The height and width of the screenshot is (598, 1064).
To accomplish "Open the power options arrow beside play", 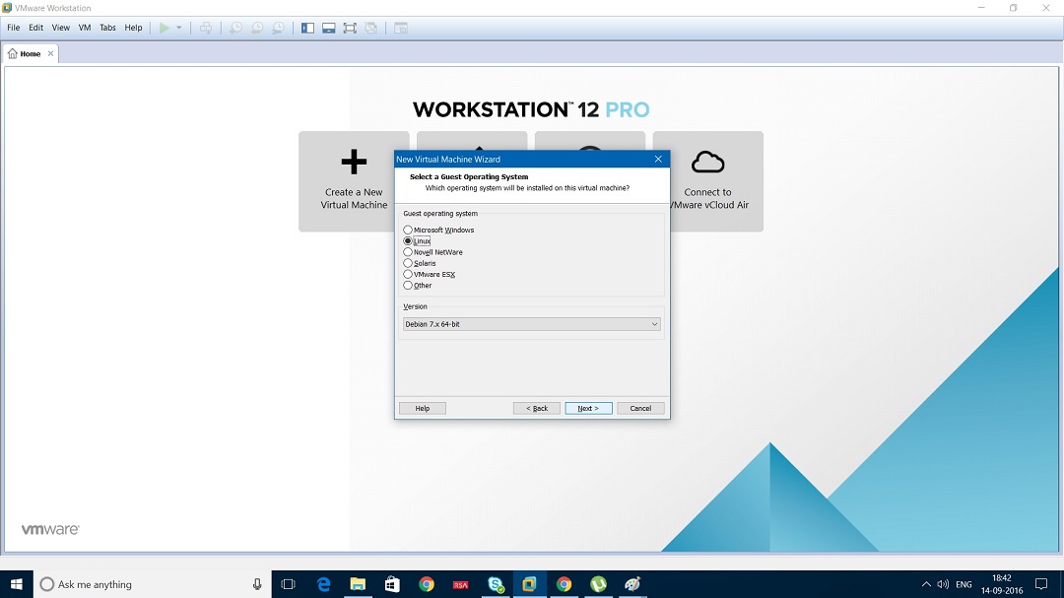I will pos(179,28).
